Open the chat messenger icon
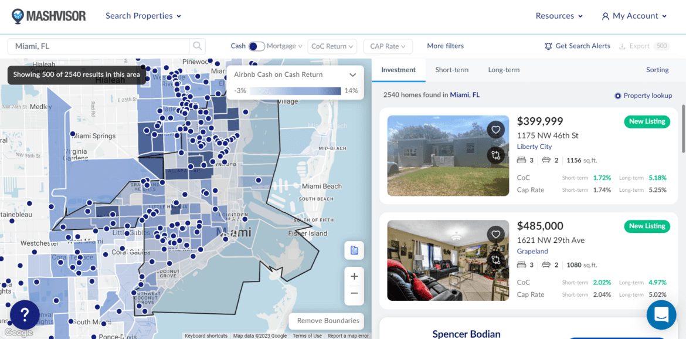The image size is (686, 339). coord(661,314)
